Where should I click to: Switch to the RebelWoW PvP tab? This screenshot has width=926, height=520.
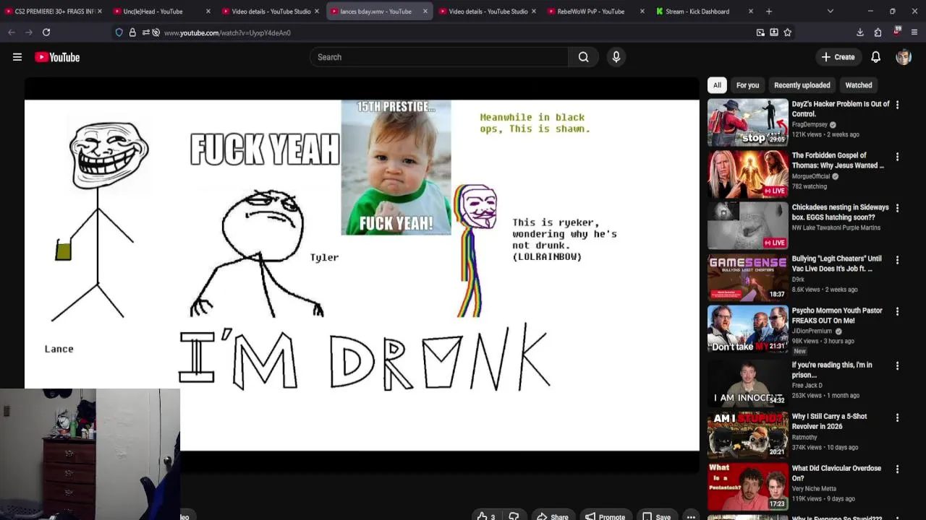(x=597, y=12)
